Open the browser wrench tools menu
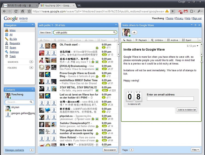Screen dimensions: 205x155 click(x=200, y=11)
